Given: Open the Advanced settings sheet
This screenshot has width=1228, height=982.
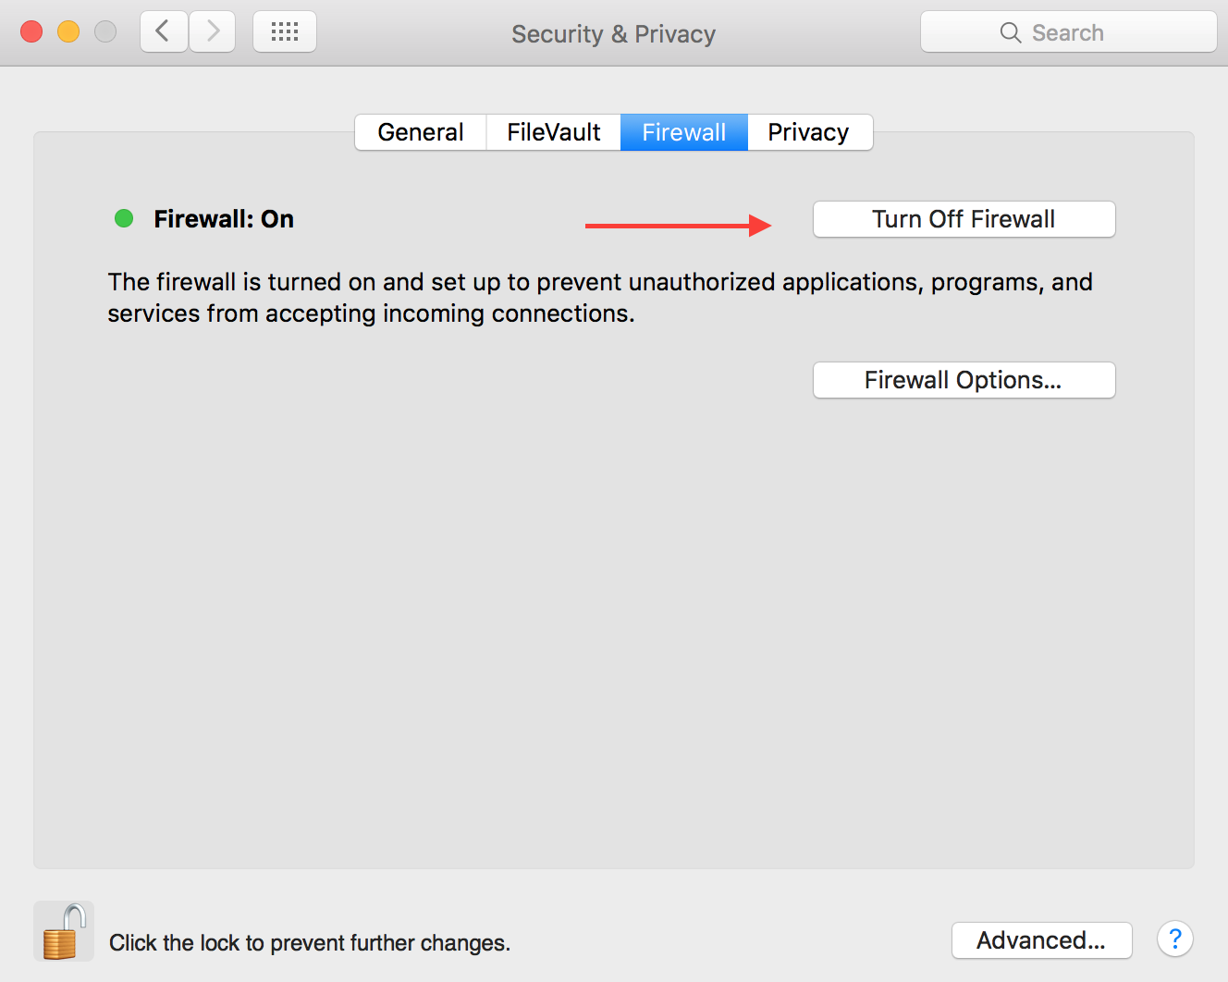Looking at the screenshot, I should (1041, 940).
